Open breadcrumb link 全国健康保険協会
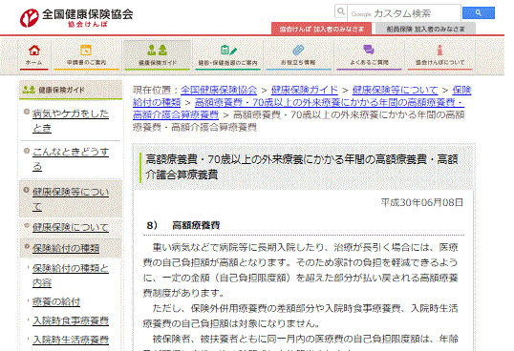The width and height of the screenshot is (514, 351). [219, 90]
